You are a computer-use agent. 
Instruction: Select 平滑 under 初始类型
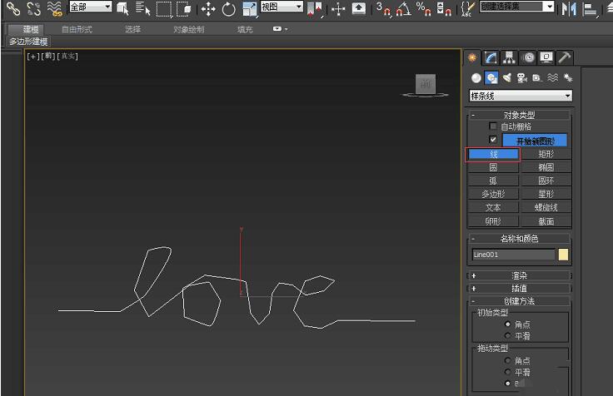click(508, 335)
